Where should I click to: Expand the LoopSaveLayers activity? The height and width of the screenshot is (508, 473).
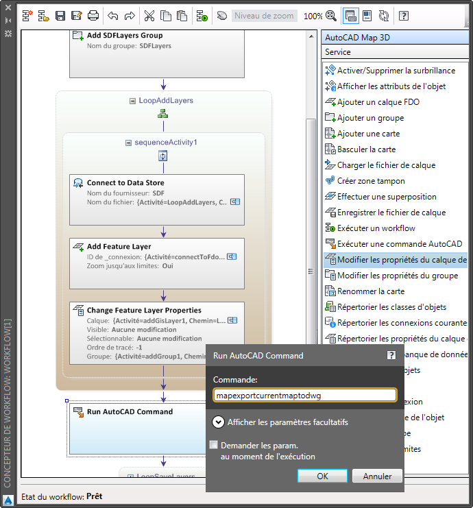pos(130,476)
